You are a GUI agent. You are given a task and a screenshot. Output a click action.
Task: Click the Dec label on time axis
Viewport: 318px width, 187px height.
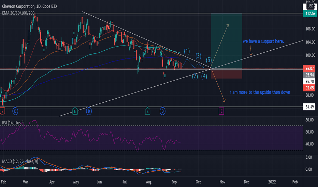247,182
